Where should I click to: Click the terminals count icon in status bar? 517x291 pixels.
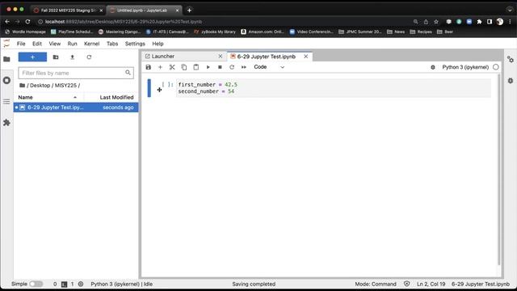pos(64,284)
